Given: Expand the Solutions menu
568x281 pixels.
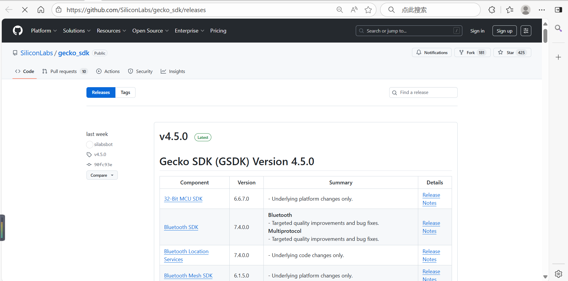Looking at the screenshot, I should [77, 31].
